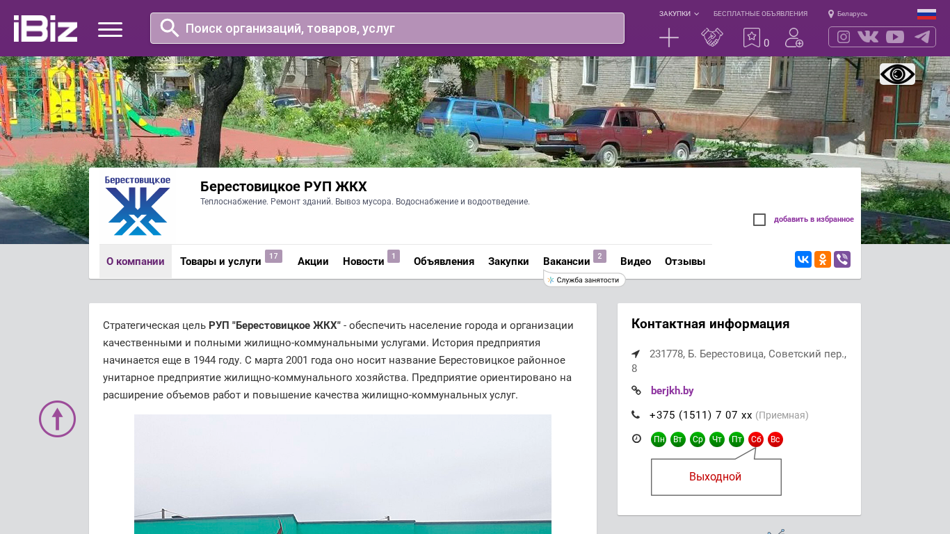
Task: Click the 'добавить в избранное' label
Action: click(814, 220)
